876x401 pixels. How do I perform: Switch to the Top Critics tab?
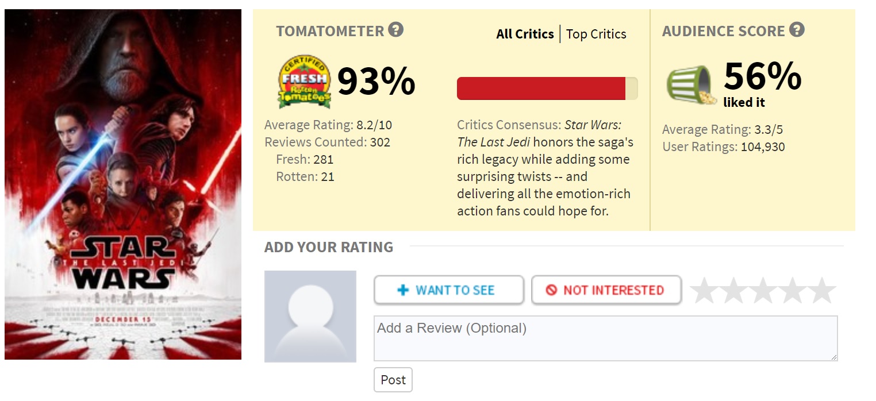pyautogui.click(x=596, y=34)
